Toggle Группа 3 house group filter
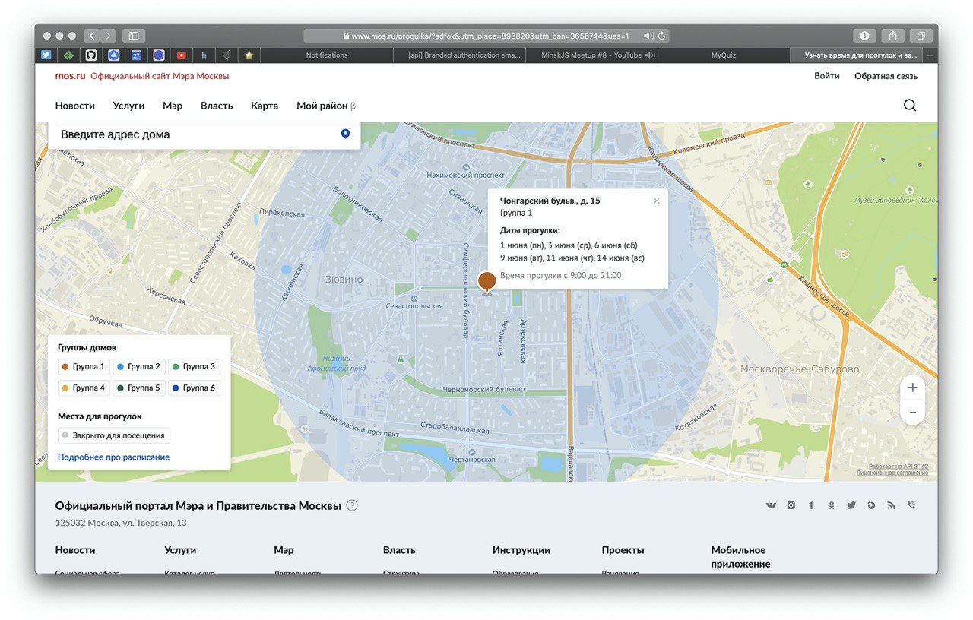The width and height of the screenshot is (973, 620). tap(194, 366)
